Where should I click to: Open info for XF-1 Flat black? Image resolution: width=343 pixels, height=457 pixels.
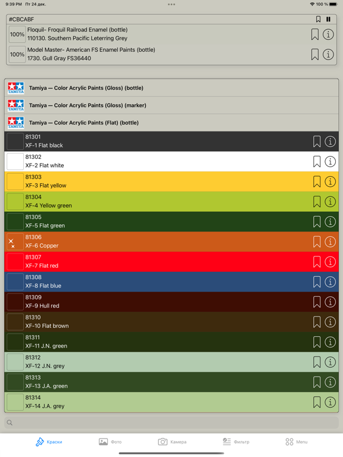pyautogui.click(x=330, y=142)
